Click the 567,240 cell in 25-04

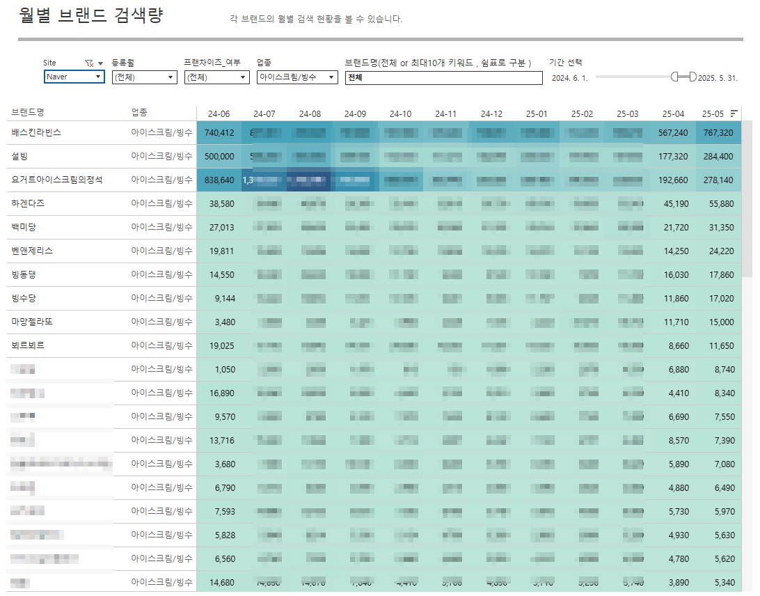[x=673, y=132]
